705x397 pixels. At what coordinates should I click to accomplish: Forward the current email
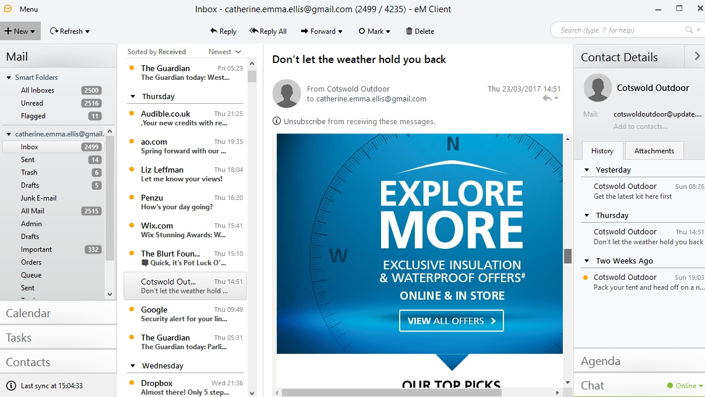click(318, 31)
